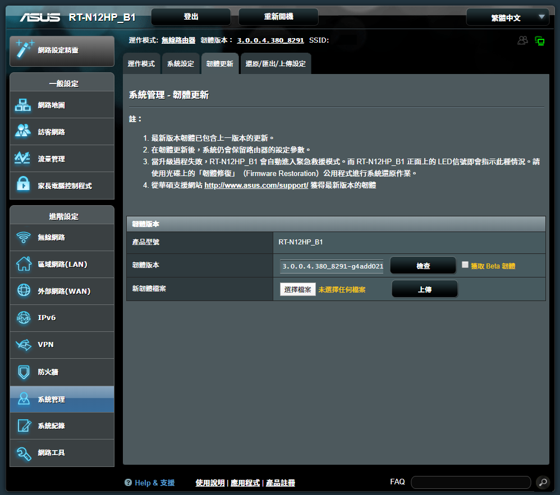Click the 一般設定 section header
560x495 pixels.
click(62, 83)
